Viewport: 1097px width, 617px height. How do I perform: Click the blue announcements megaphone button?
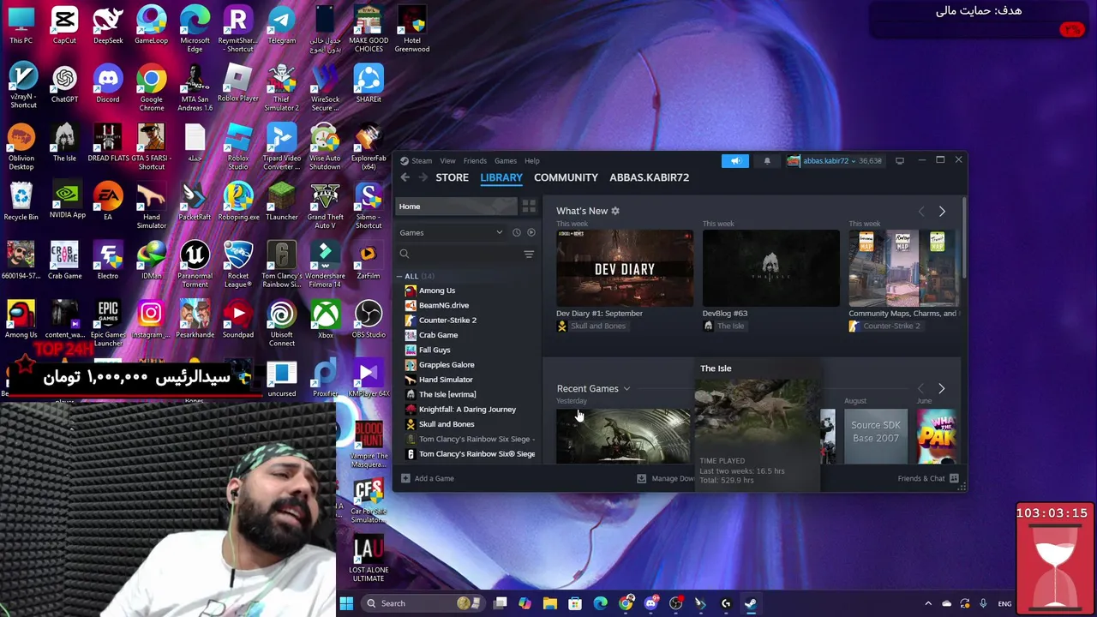[735, 160]
